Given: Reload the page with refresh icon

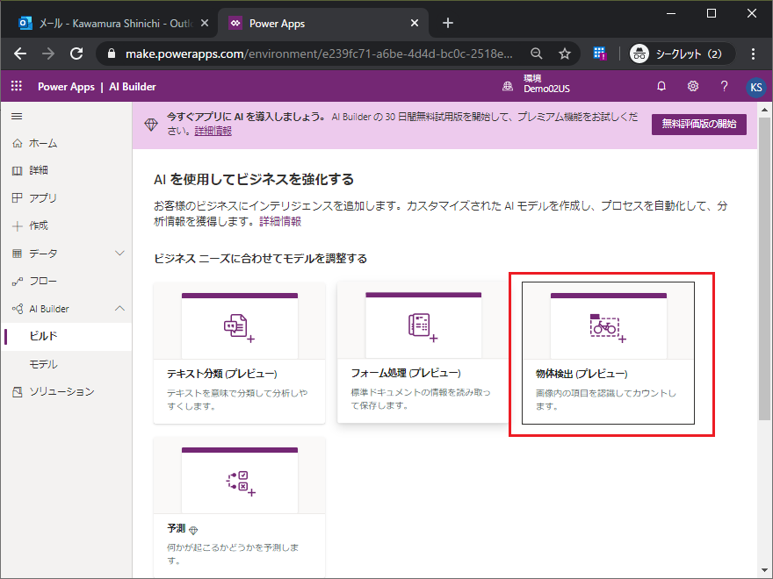Looking at the screenshot, I should (76, 54).
